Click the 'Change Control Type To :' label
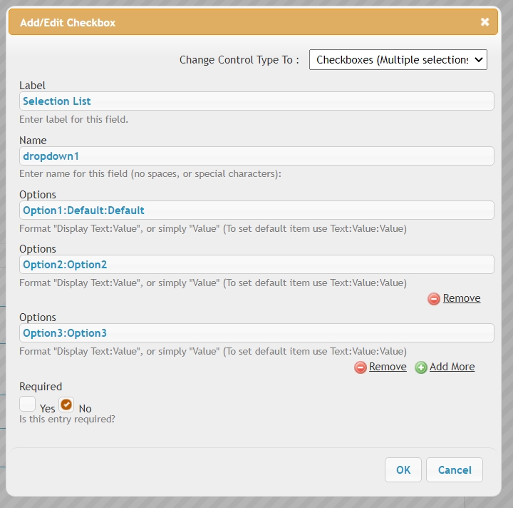Viewport: 513px width, 508px height. point(239,60)
